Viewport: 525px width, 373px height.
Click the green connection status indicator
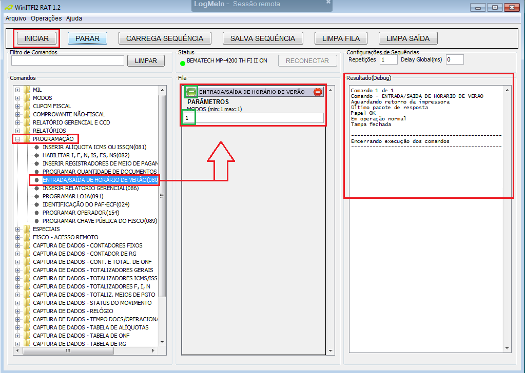[x=183, y=63]
